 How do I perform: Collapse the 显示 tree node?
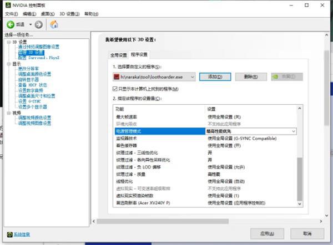(8, 64)
